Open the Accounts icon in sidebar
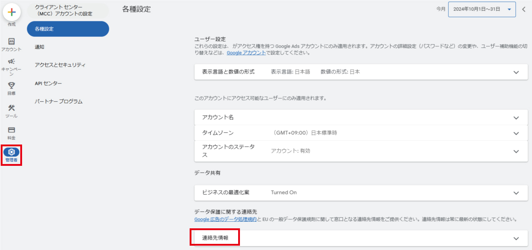 12,42
